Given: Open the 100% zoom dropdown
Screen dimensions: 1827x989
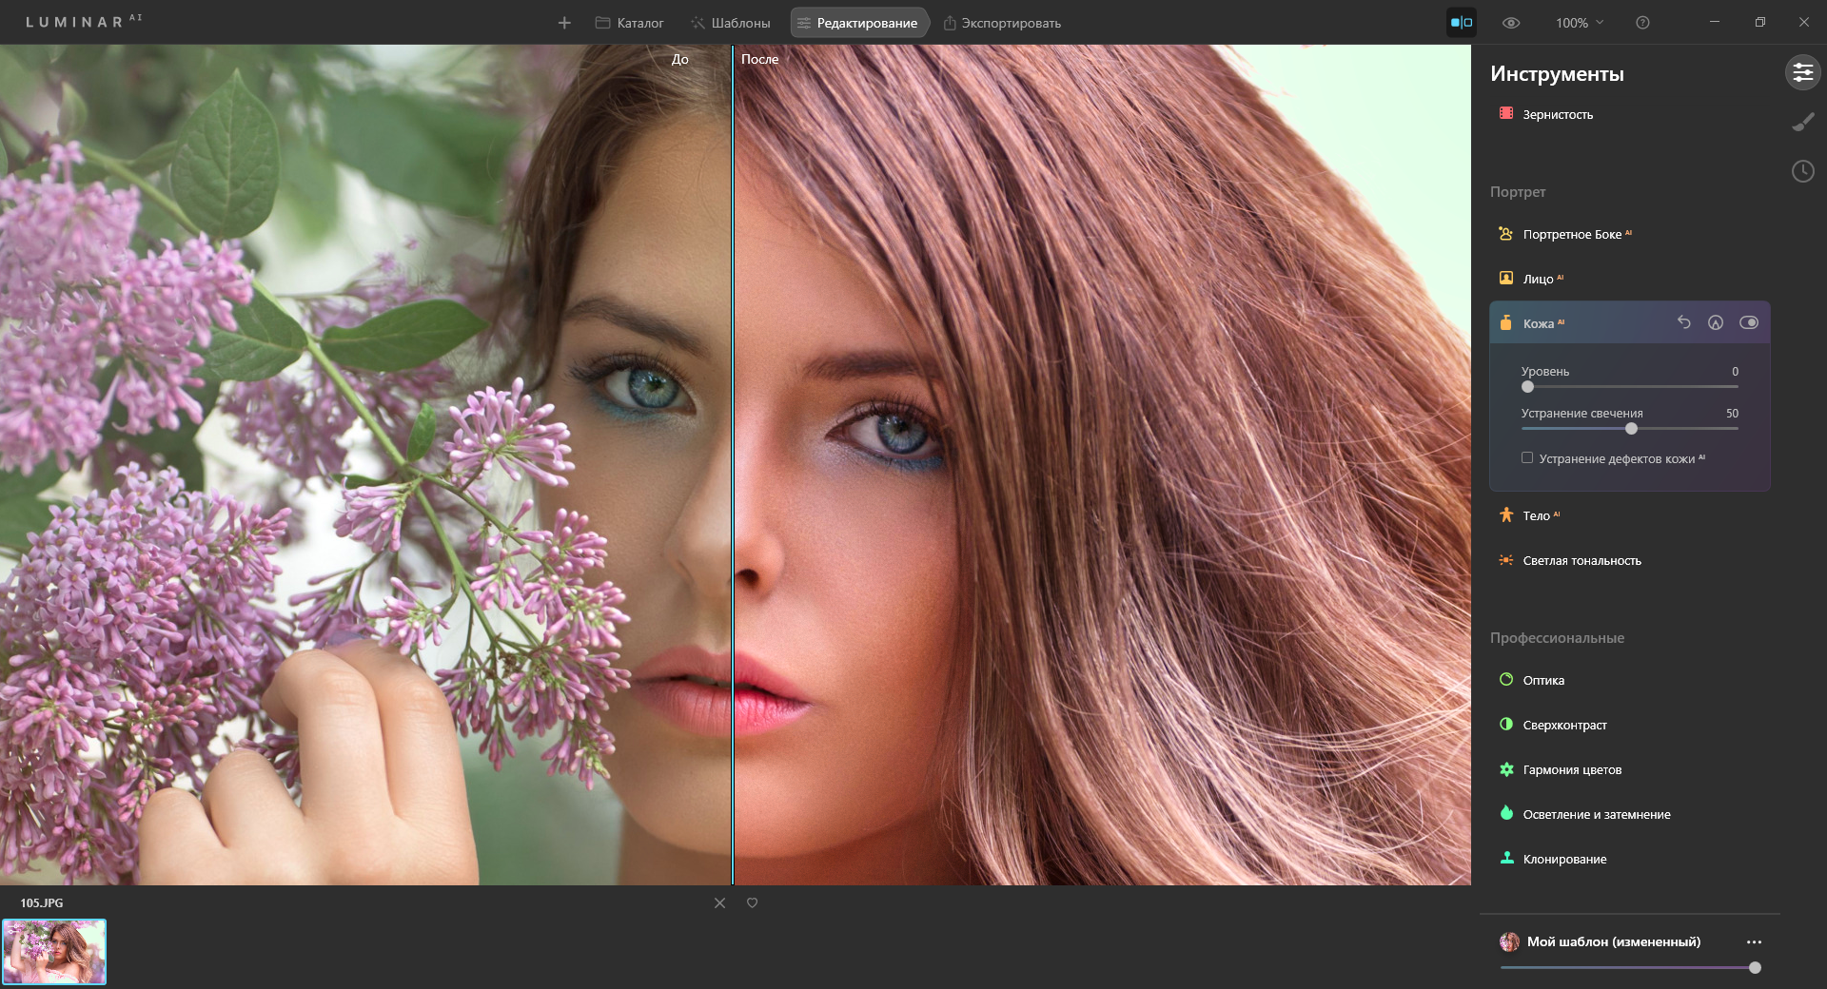Looking at the screenshot, I should (1580, 23).
